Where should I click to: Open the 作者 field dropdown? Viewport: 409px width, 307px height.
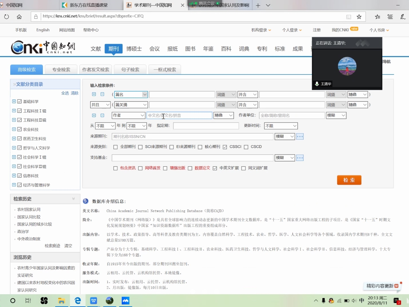pos(129,115)
